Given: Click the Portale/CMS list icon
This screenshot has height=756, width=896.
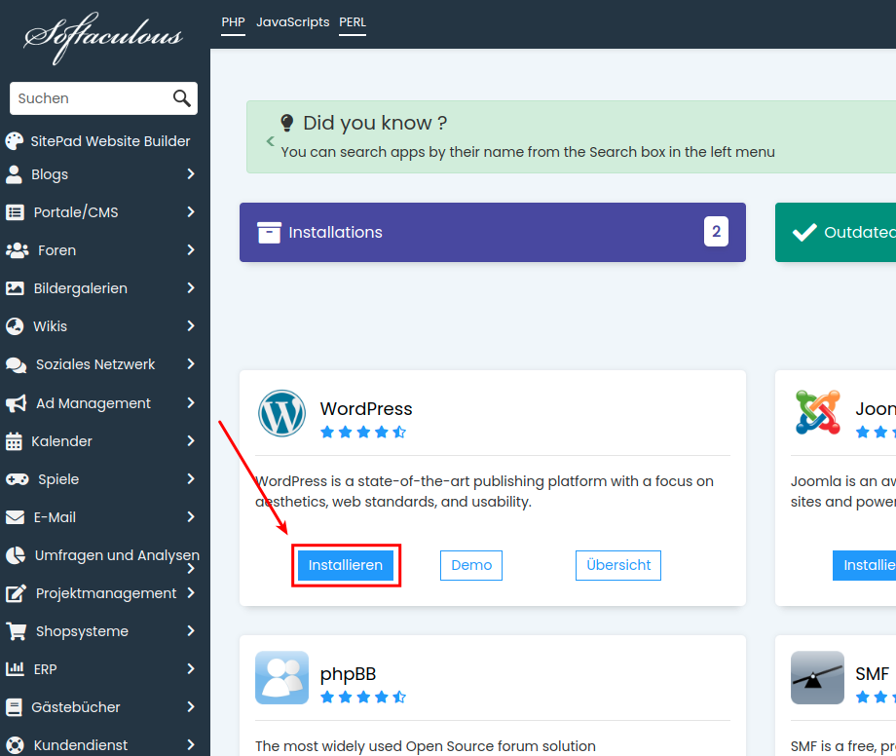Looking at the screenshot, I should click(x=15, y=212).
